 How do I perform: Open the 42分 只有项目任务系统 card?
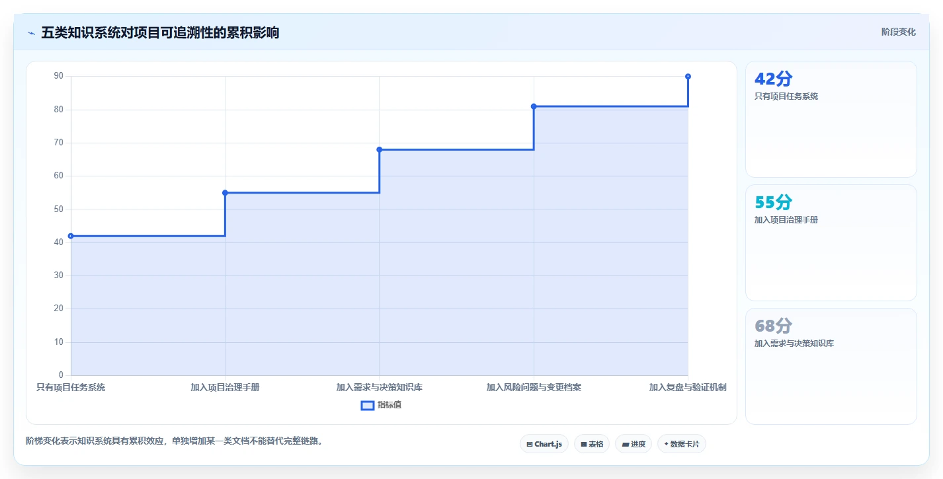pos(831,120)
